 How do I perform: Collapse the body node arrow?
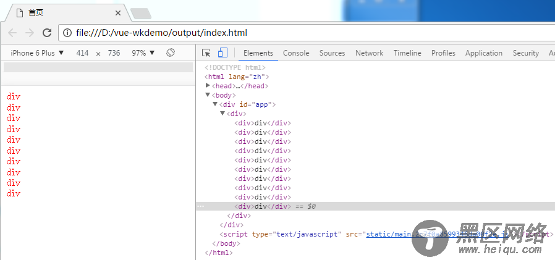tap(208, 95)
